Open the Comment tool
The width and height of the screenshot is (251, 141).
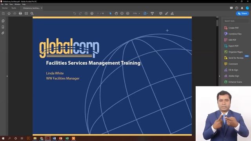[231, 64]
